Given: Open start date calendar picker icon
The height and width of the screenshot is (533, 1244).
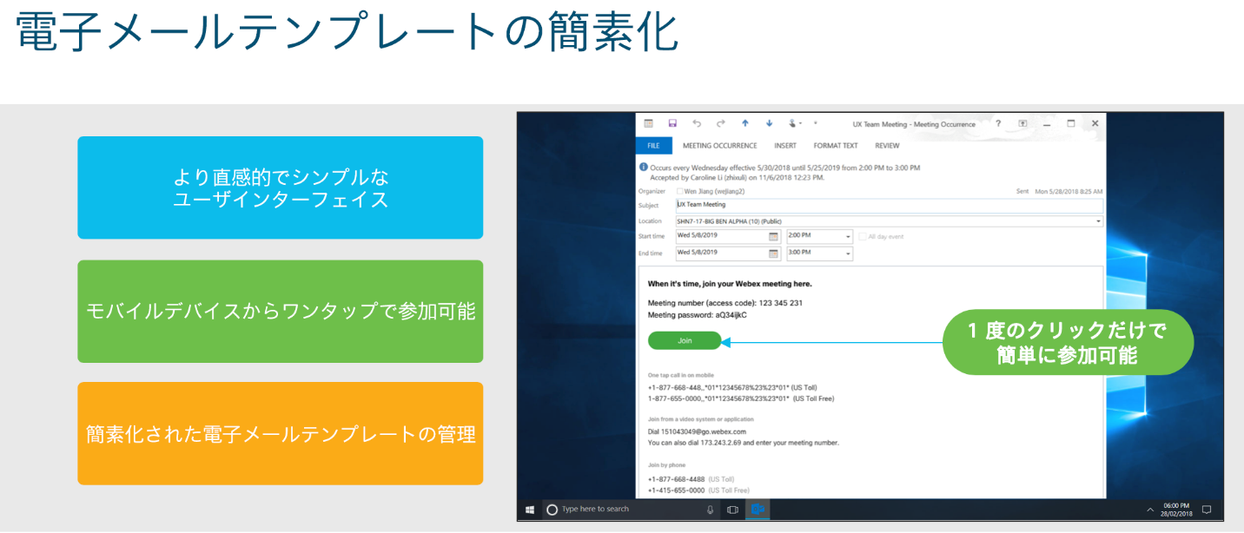Looking at the screenshot, I should pyautogui.click(x=773, y=236).
